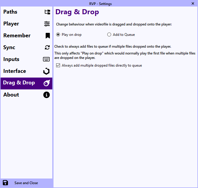Show the Interface settings page
The width and height of the screenshot is (198, 188).
14,71
